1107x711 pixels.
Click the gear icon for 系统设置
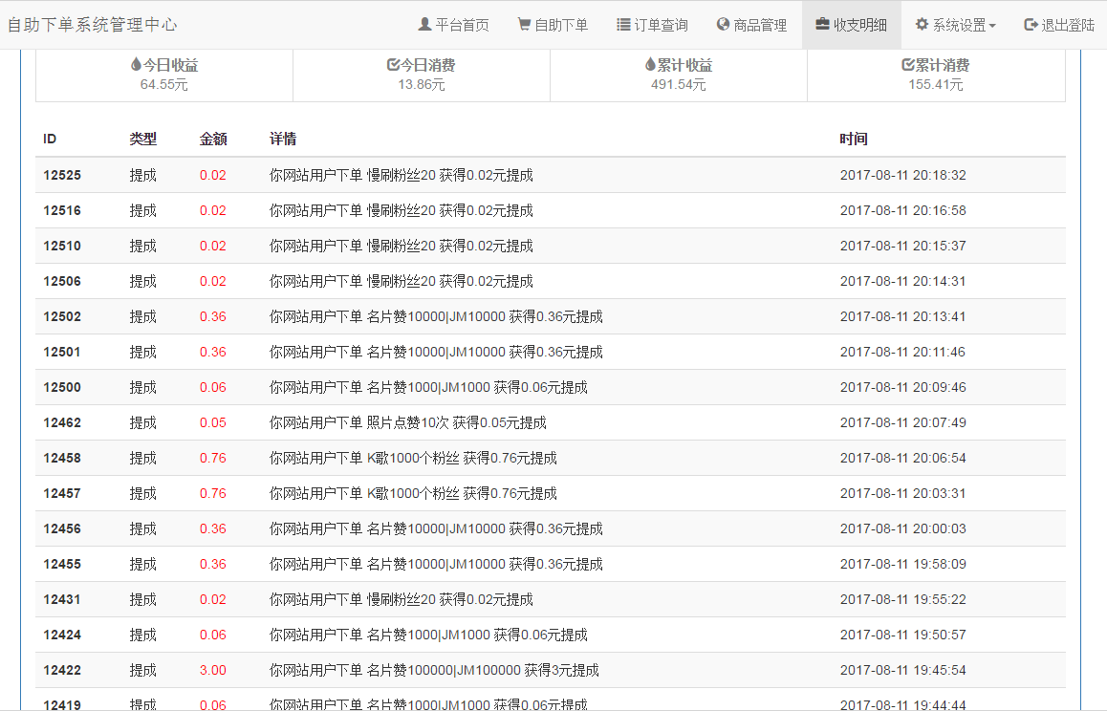922,25
